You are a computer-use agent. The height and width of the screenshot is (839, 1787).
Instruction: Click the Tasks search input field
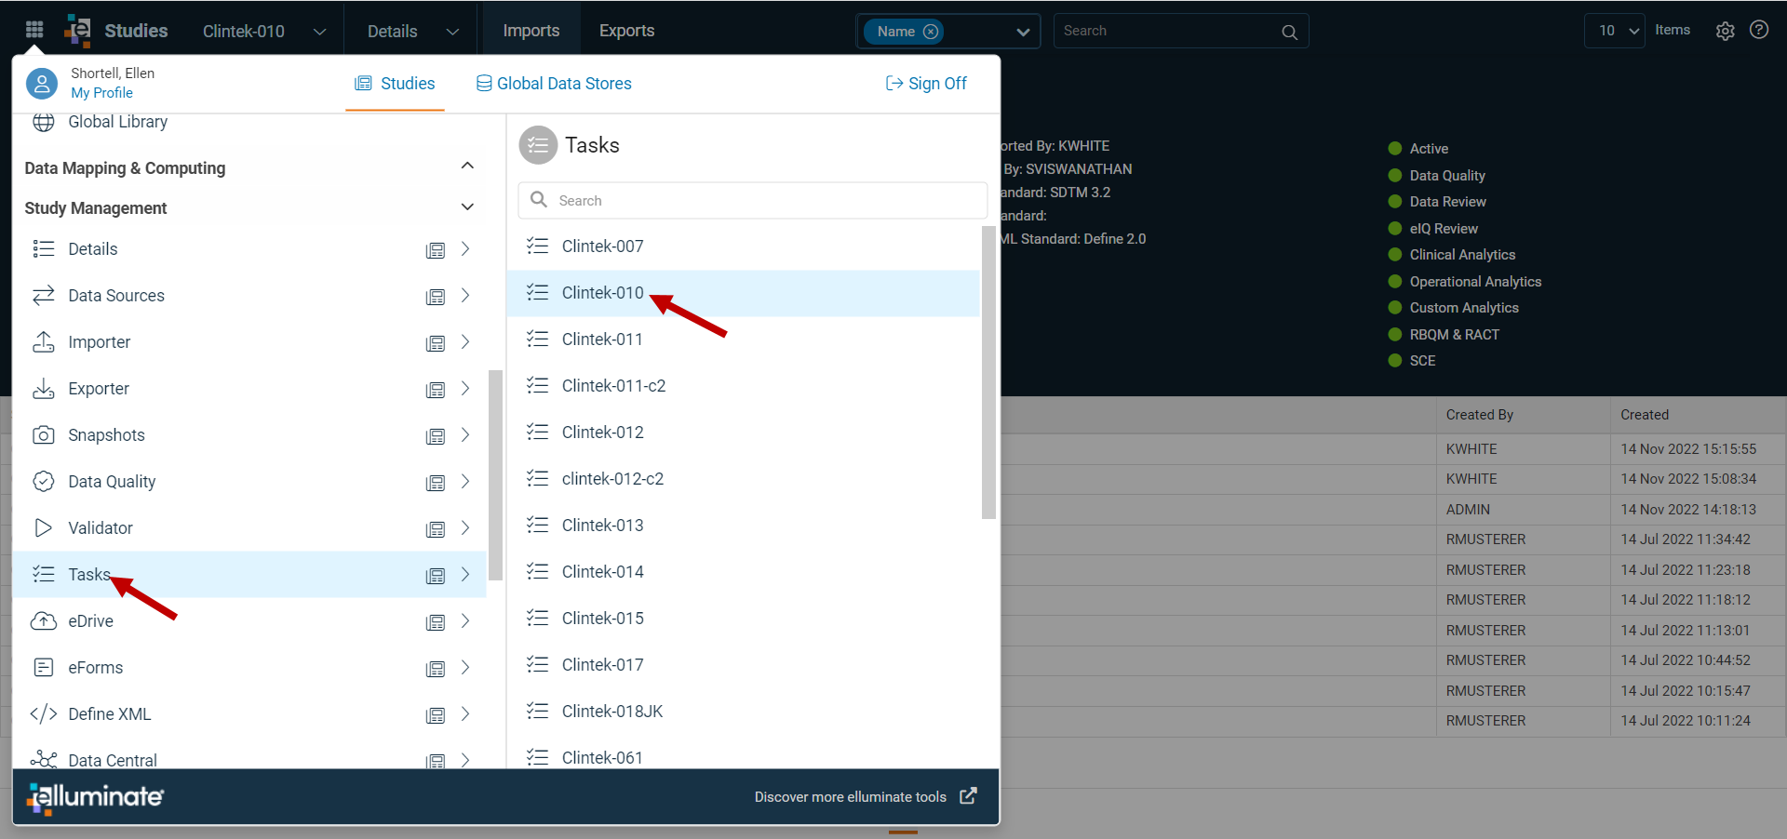[752, 200]
